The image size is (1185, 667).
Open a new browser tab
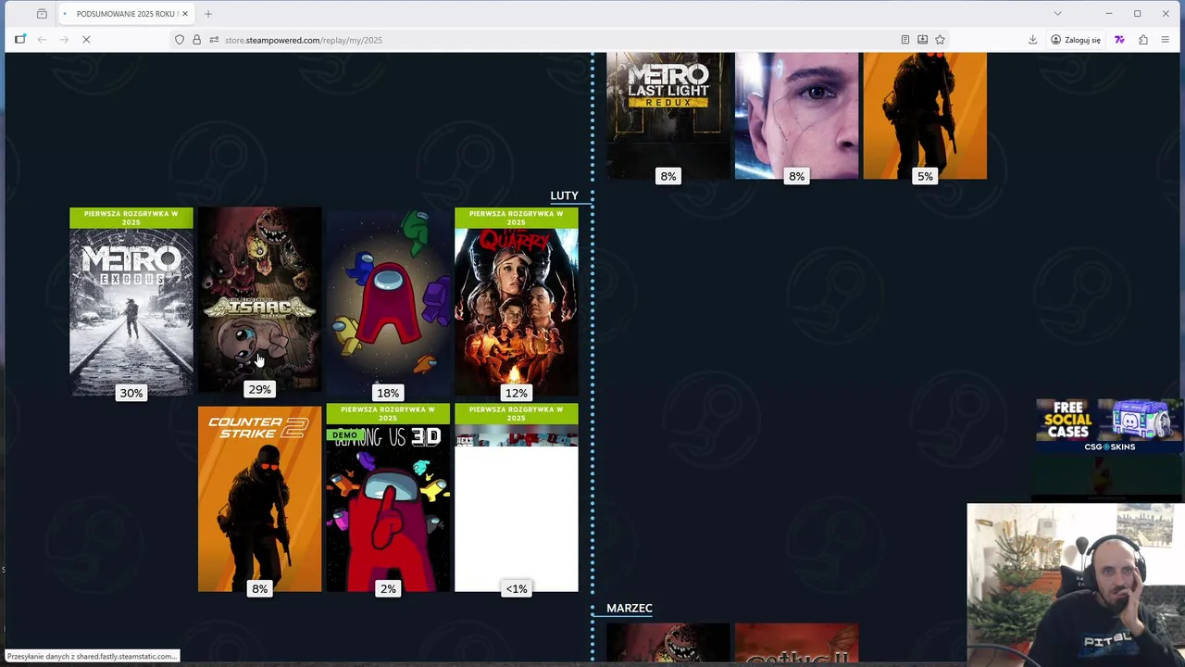pyautogui.click(x=208, y=14)
